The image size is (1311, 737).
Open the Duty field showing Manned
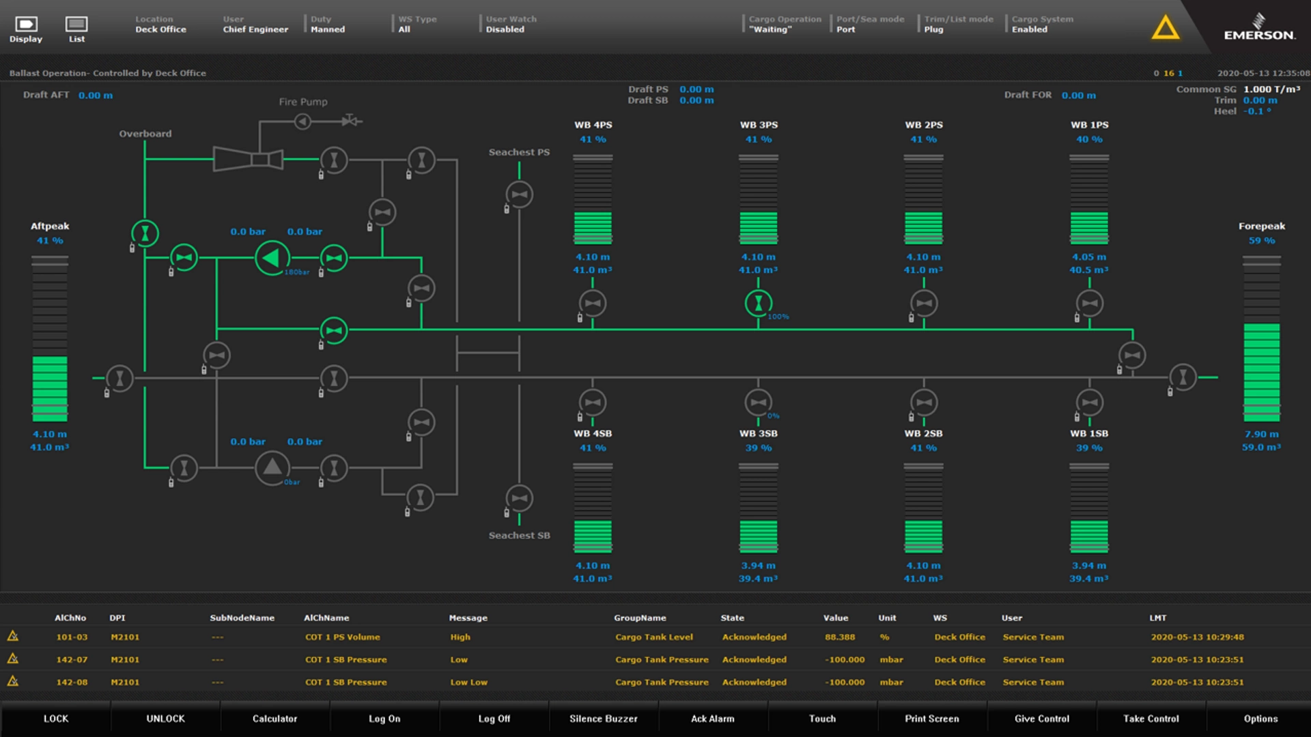pyautogui.click(x=328, y=25)
